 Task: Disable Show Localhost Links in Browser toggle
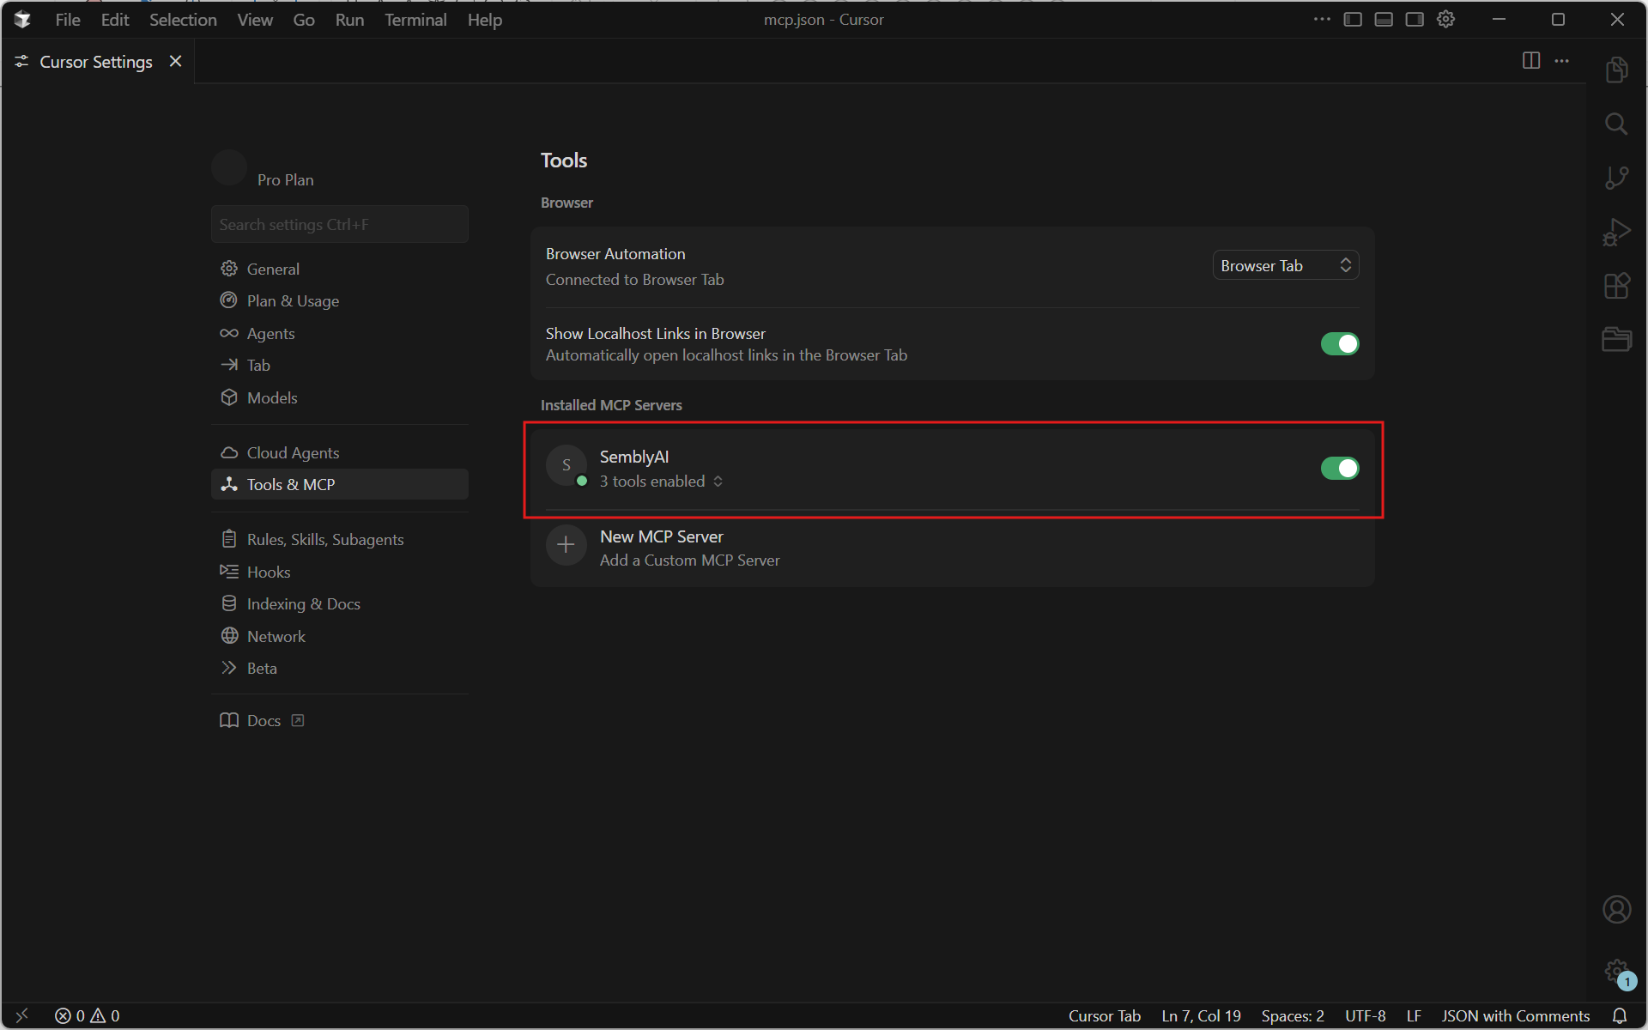pos(1339,344)
